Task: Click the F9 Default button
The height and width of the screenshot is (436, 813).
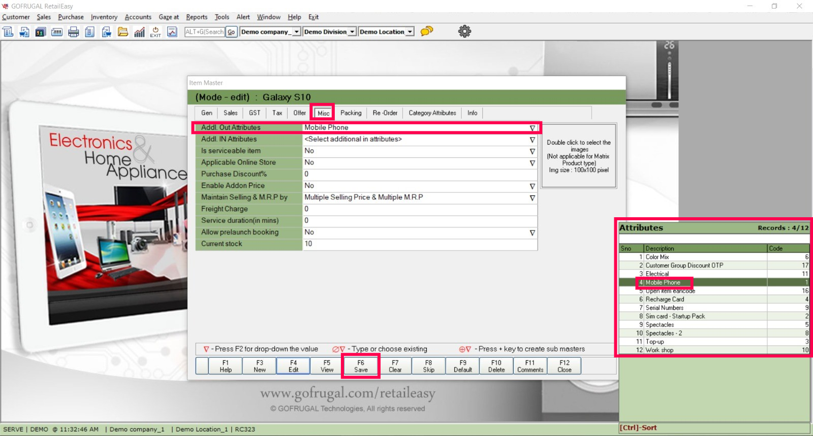Action: [463, 366]
